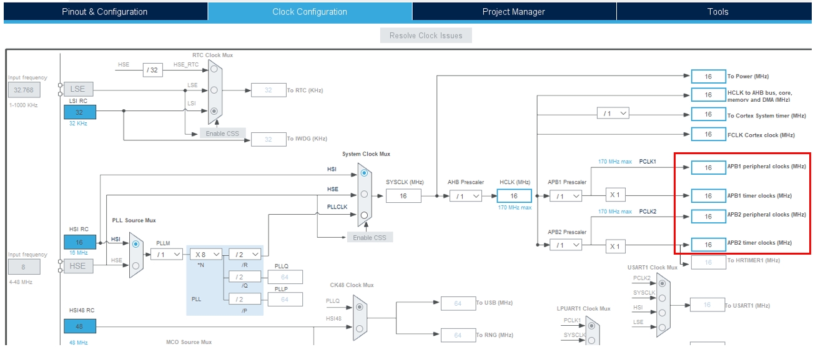The width and height of the screenshot is (813, 347).
Task: Open the PLLM divider dropdown
Action: click(166, 254)
